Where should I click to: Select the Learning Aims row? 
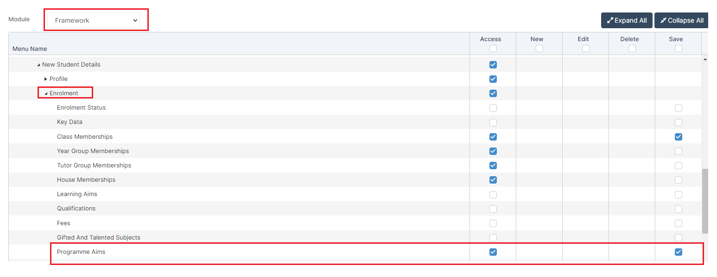click(x=355, y=194)
